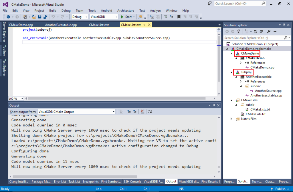Uncomment the selected lines icon

pos(171,17)
